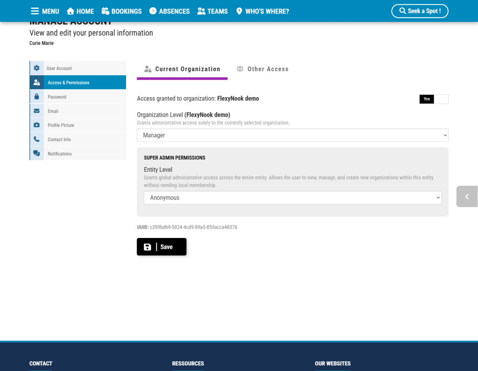Click the Save button
478x371 pixels.
(x=162, y=247)
